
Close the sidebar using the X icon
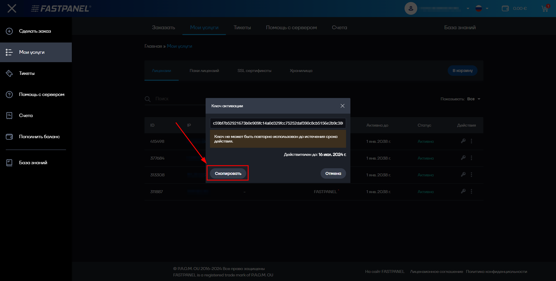click(x=12, y=8)
